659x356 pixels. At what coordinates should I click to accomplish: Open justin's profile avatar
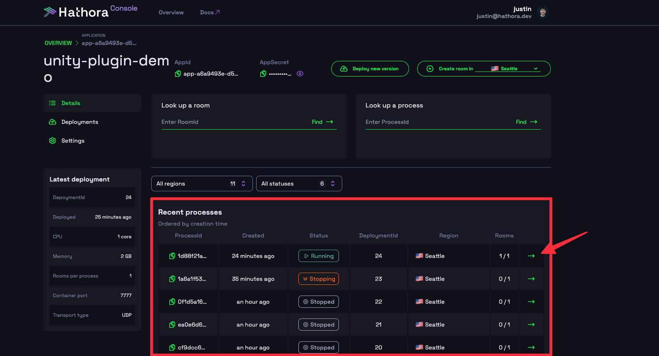(x=543, y=12)
